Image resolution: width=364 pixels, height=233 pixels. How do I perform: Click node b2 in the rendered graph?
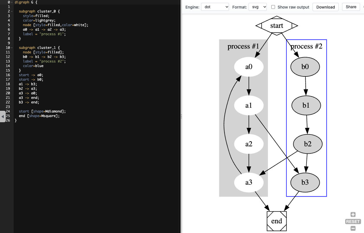[308, 144]
